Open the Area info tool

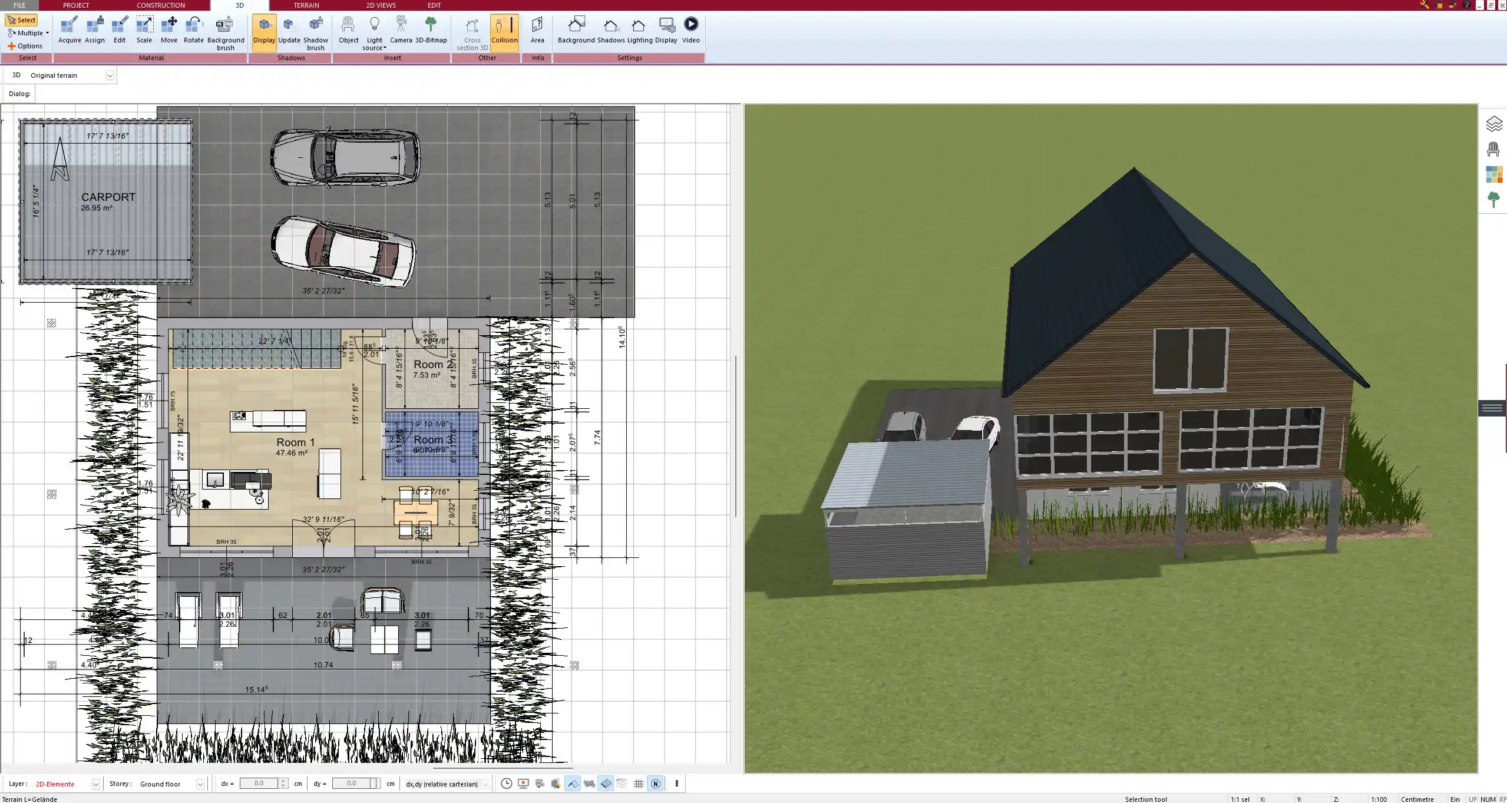tap(537, 31)
